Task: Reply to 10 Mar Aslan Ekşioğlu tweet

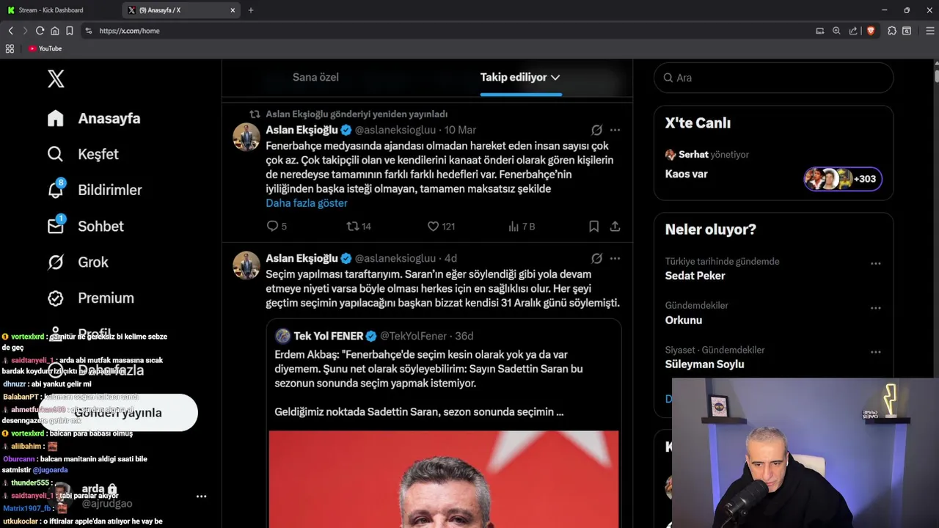Action: point(276,227)
